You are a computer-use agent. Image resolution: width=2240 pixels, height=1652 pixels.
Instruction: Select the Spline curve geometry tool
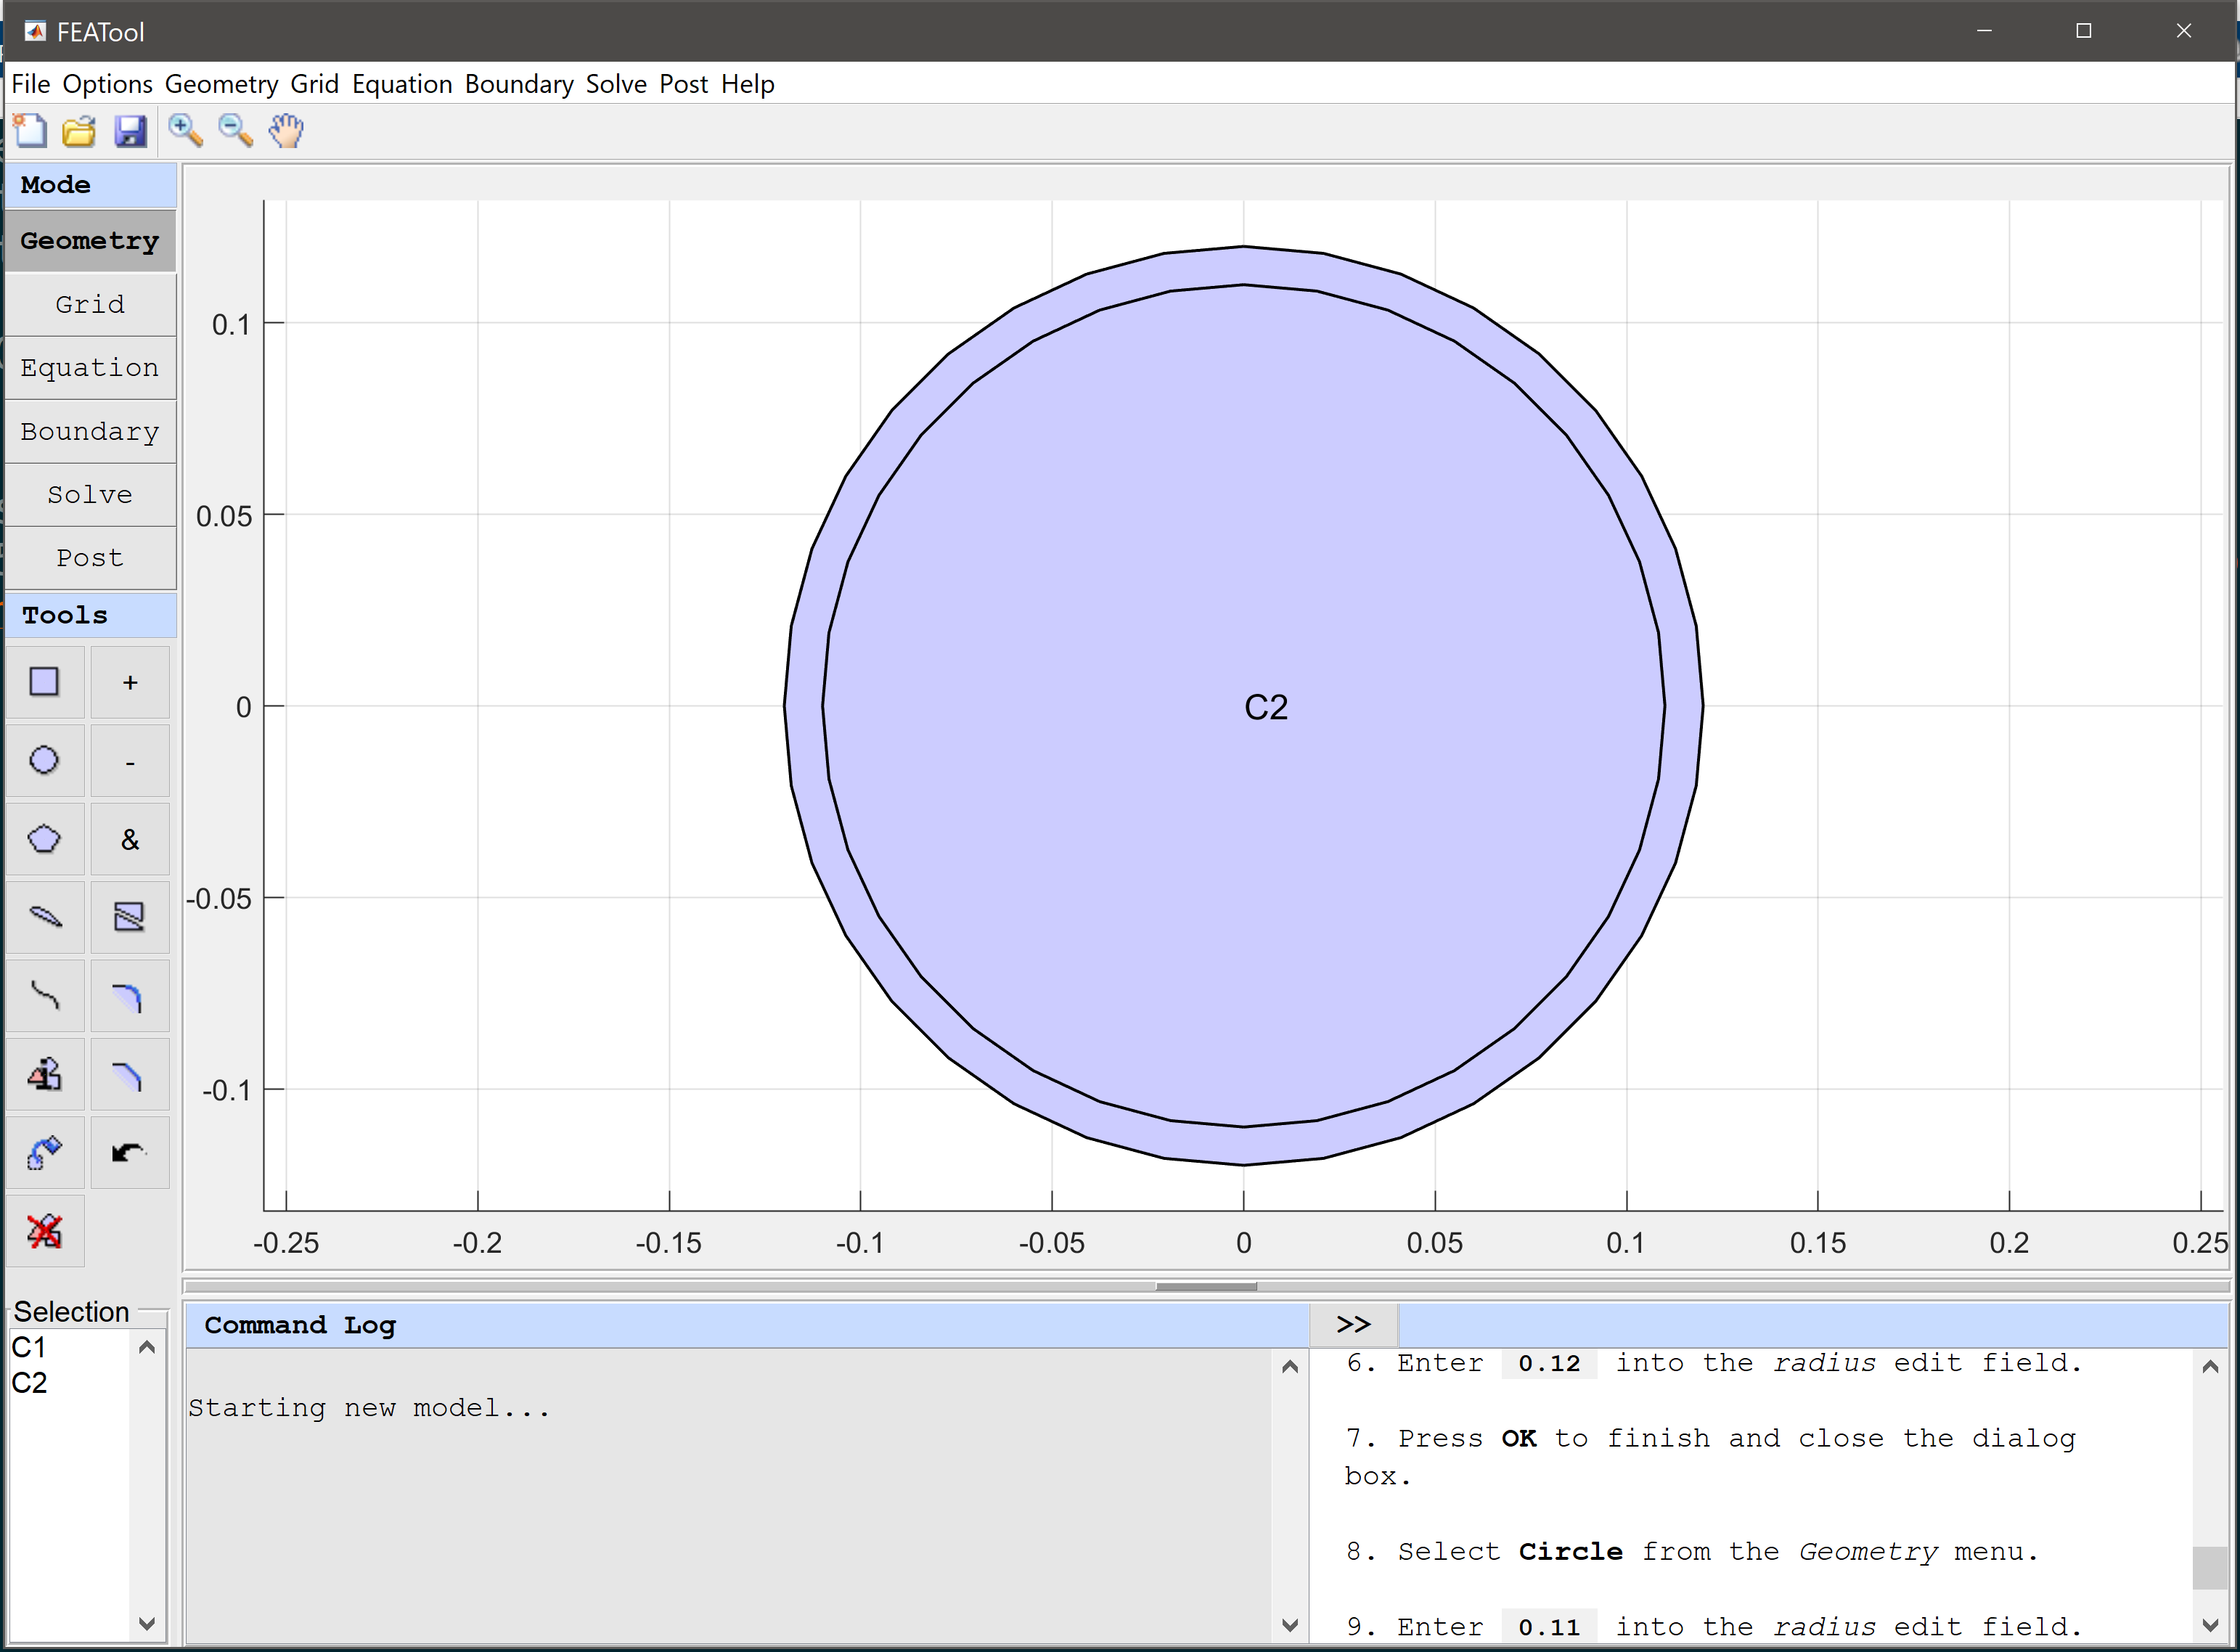tap(45, 996)
